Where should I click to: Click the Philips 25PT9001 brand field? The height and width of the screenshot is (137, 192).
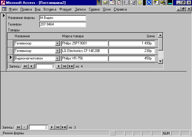pyautogui.click(x=85, y=44)
